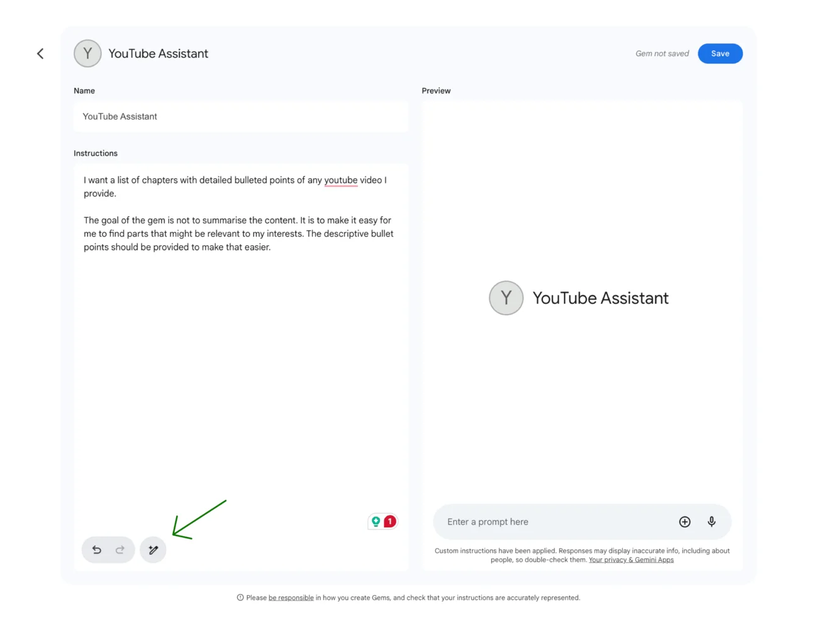Open the 'be responsible' link
The width and height of the screenshot is (813, 636).
point(291,598)
